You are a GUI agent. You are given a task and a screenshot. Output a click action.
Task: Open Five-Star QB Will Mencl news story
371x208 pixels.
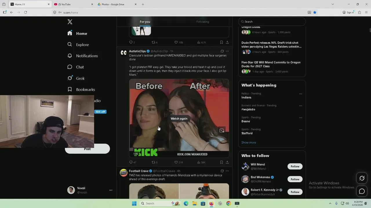coord(271,64)
